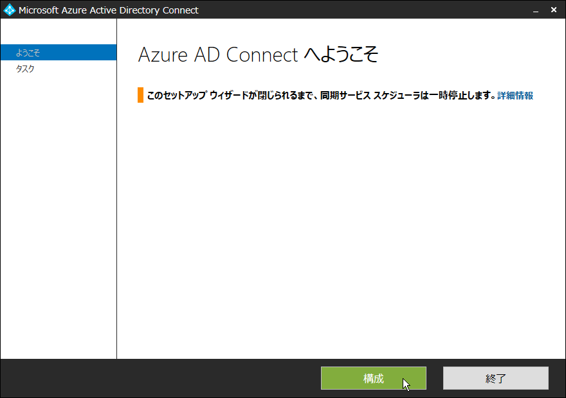Click the green 構成 (Configure) button
Viewport: 566px width, 398px height.
pyautogui.click(x=374, y=378)
